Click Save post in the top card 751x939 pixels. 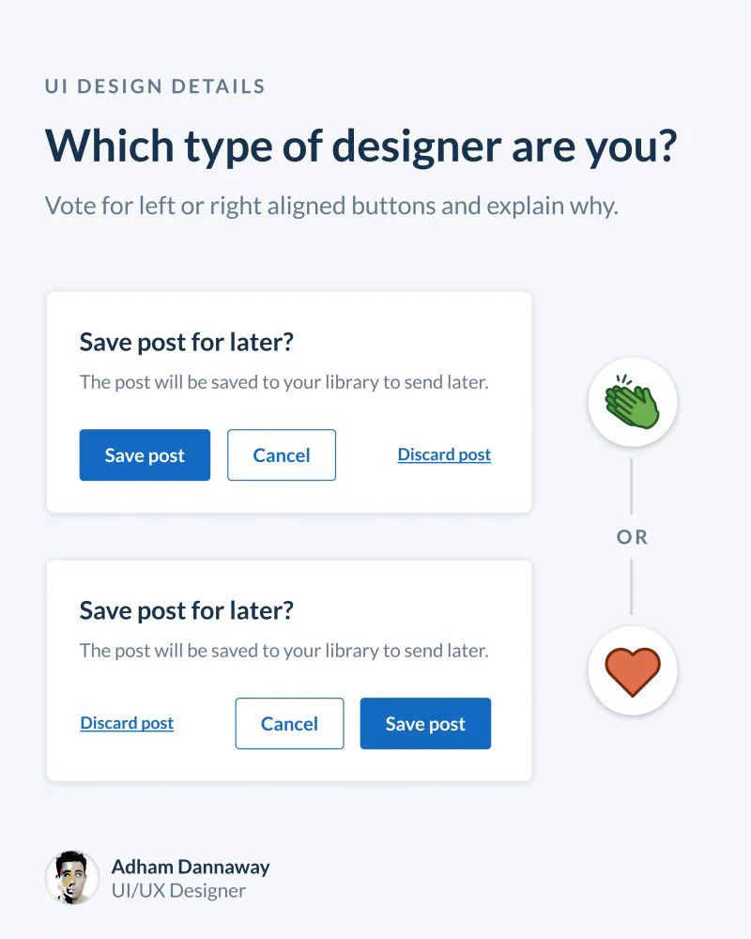145,455
